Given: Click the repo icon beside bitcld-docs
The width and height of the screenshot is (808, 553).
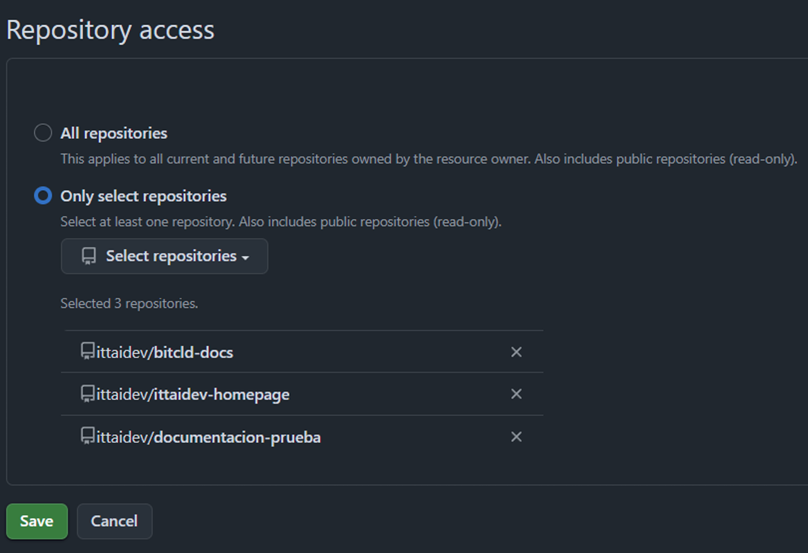Looking at the screenshot, I should pyautogui.click(x=86, y=351).
